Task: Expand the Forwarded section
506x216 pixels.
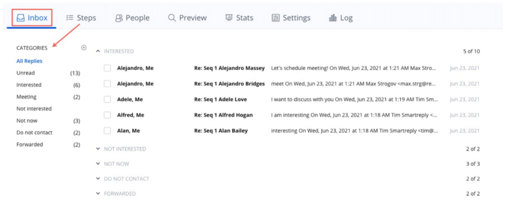Action: pyautogui.click(x=98, y=194)
